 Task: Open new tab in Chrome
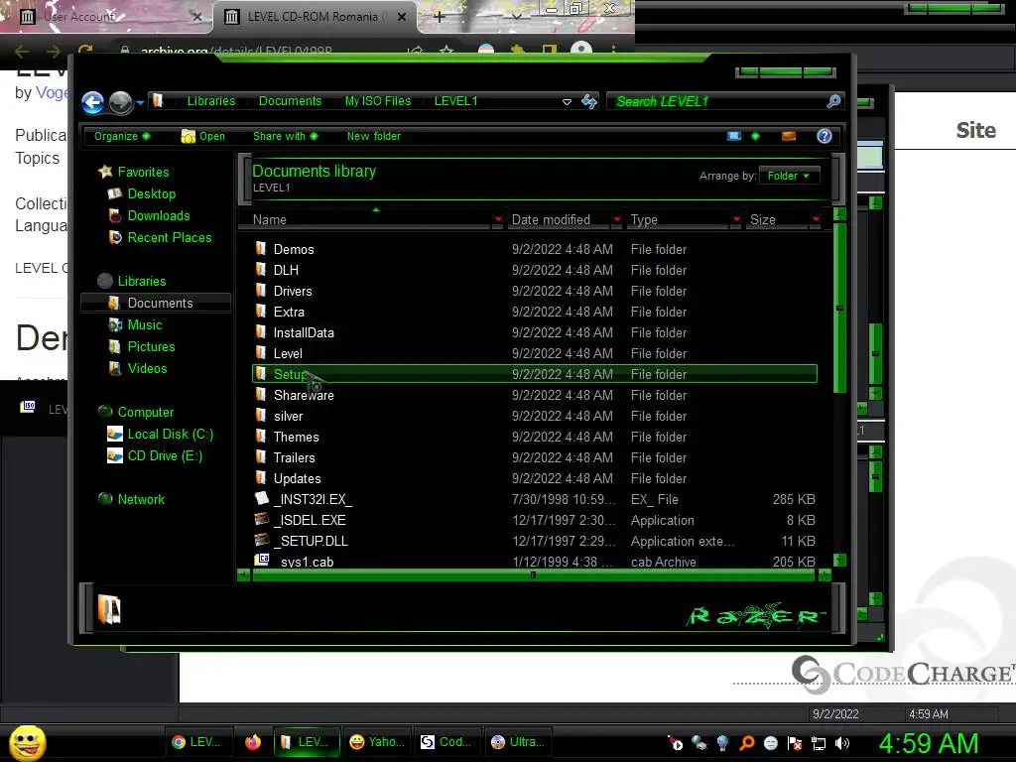440,17
